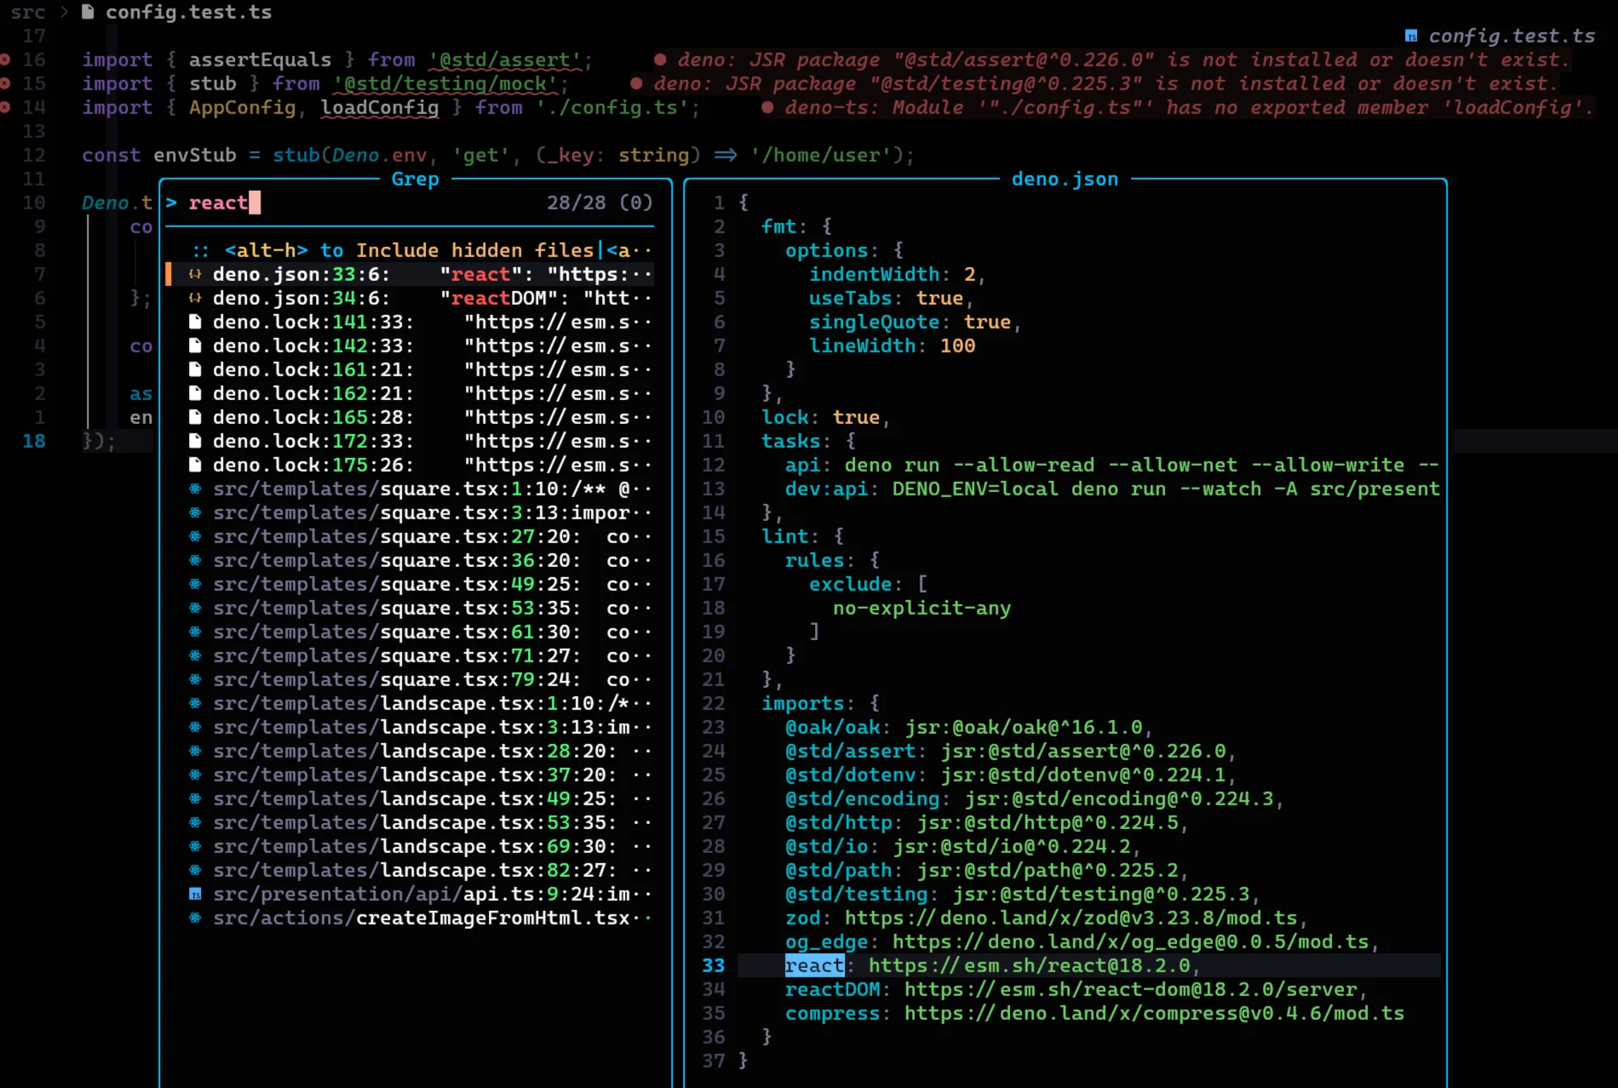Click error sign on line 15 gutter
Viewport: 1618px width, 1088px height.
point(5,83)
